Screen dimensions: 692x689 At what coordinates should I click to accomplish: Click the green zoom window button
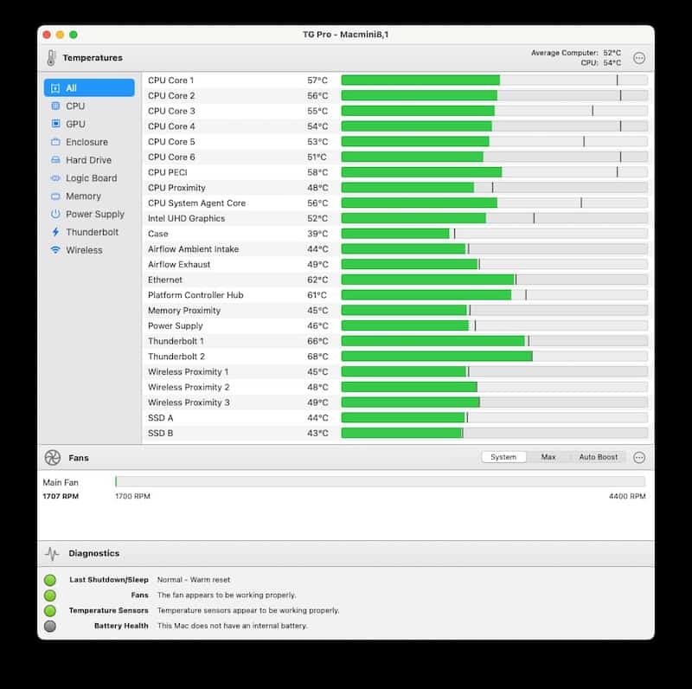click(x=74, y=35)
